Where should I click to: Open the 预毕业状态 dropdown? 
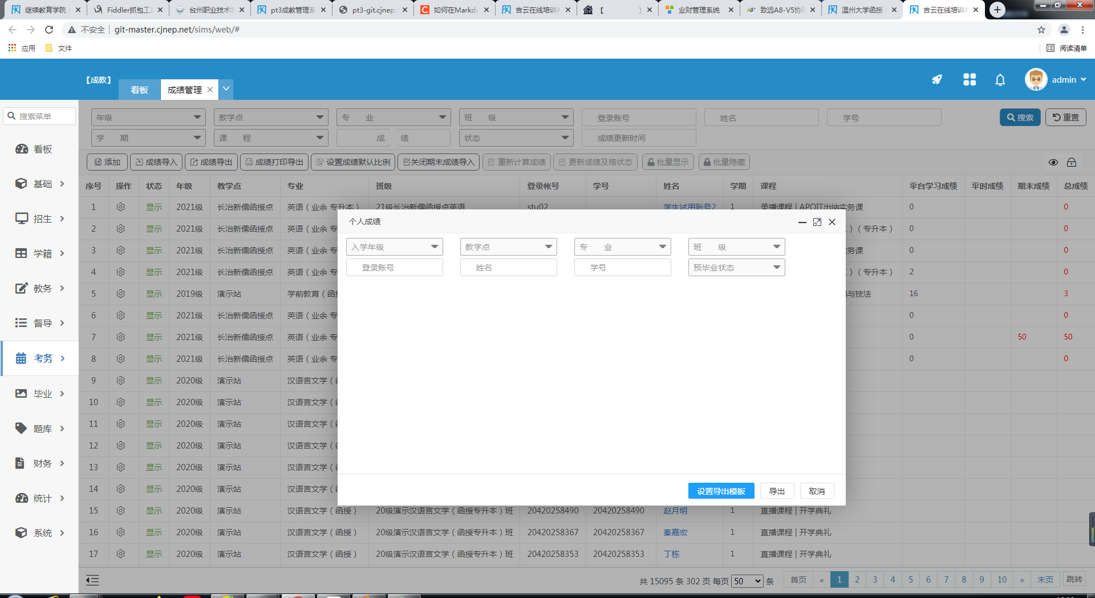point(736,268)
